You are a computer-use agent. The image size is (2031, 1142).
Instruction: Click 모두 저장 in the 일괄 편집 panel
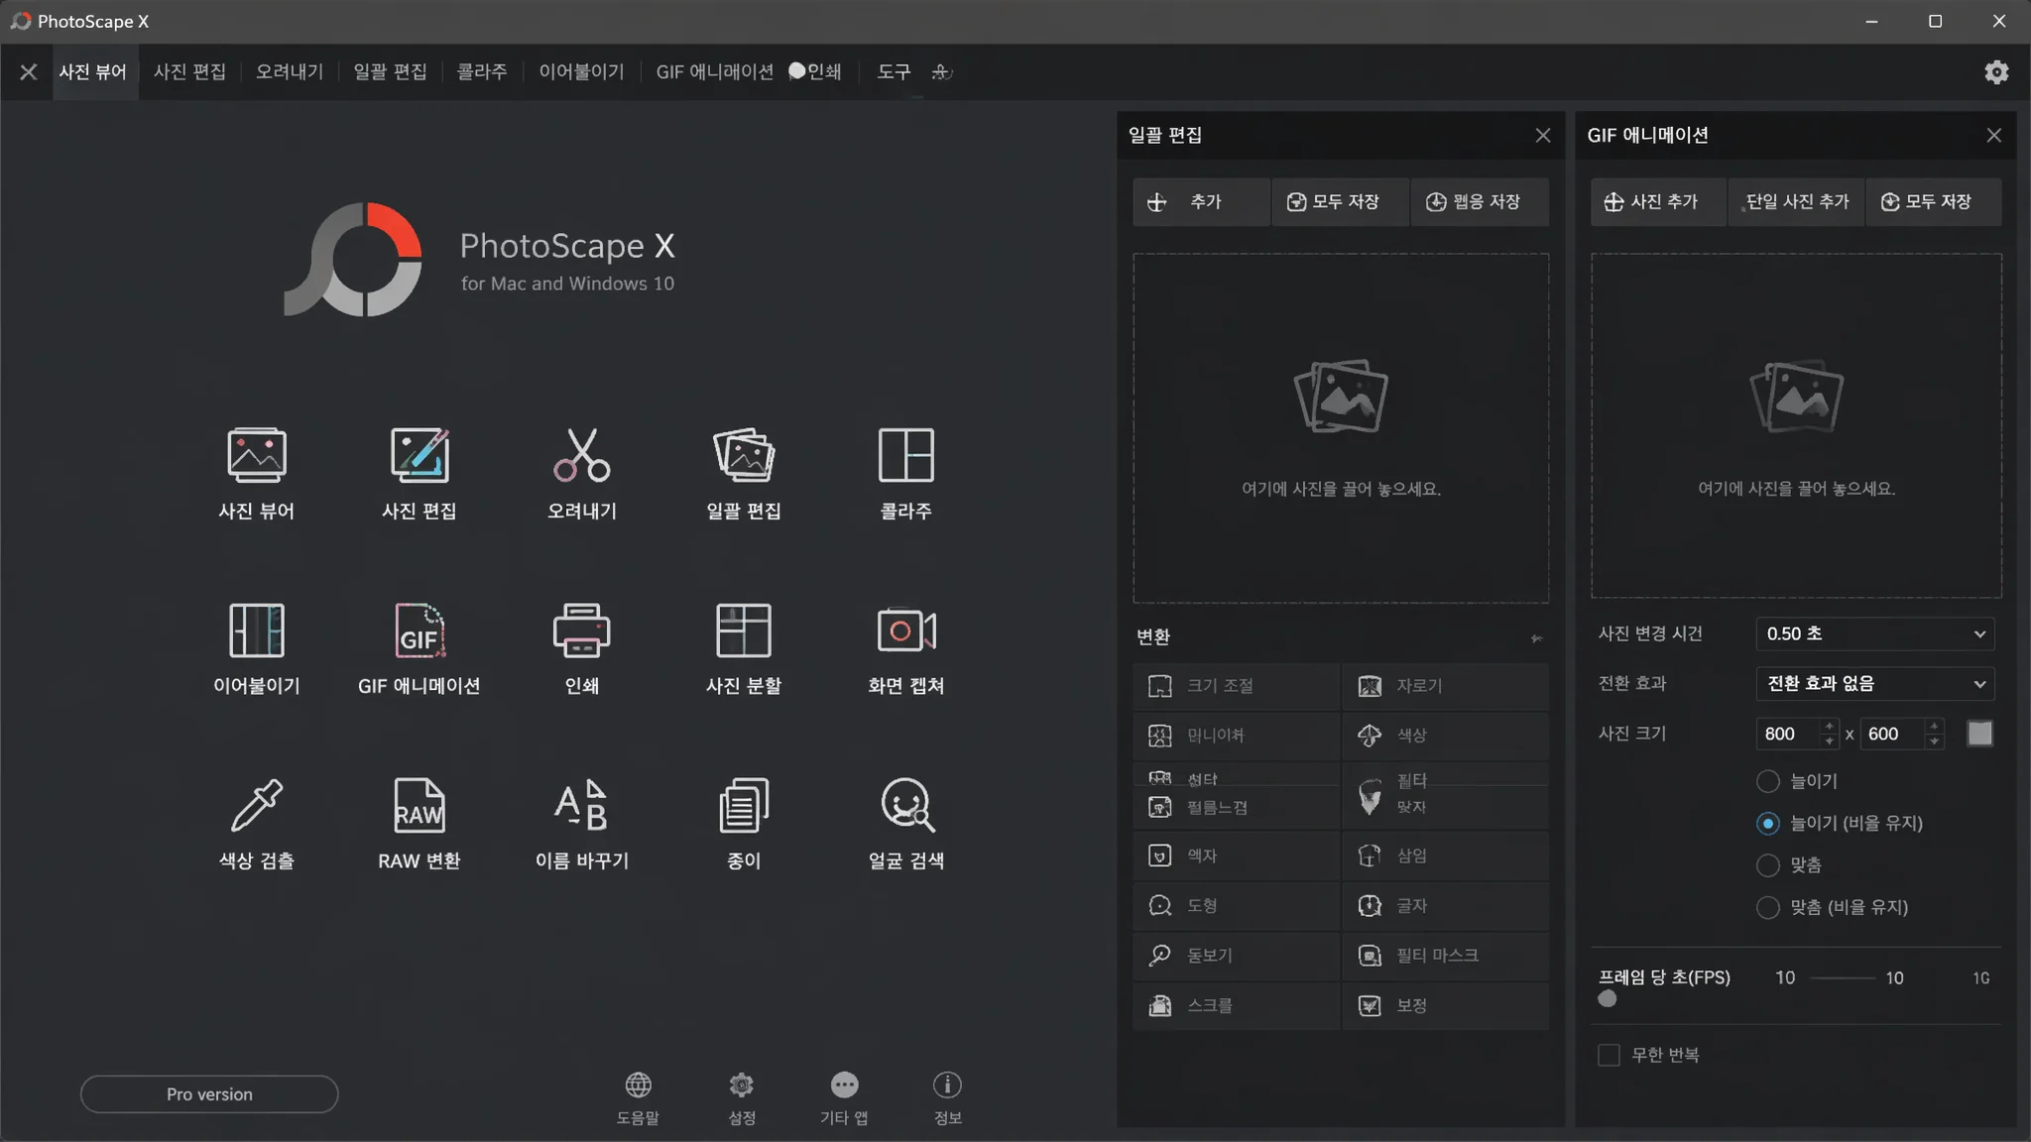1340,202
